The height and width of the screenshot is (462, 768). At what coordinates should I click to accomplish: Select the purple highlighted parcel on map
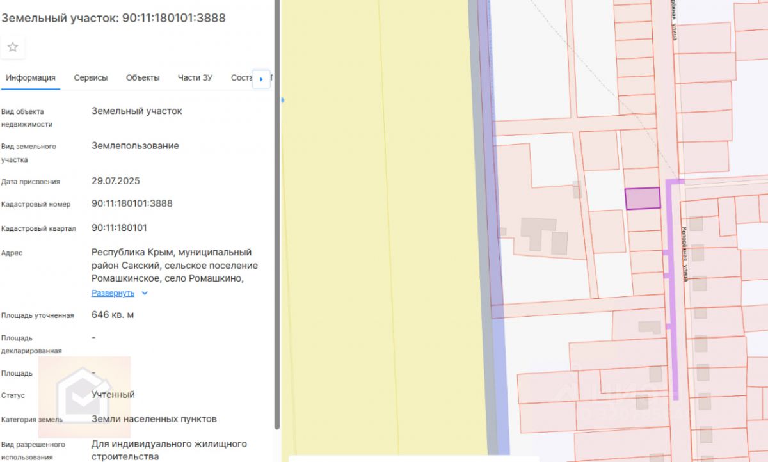[642, 198]
